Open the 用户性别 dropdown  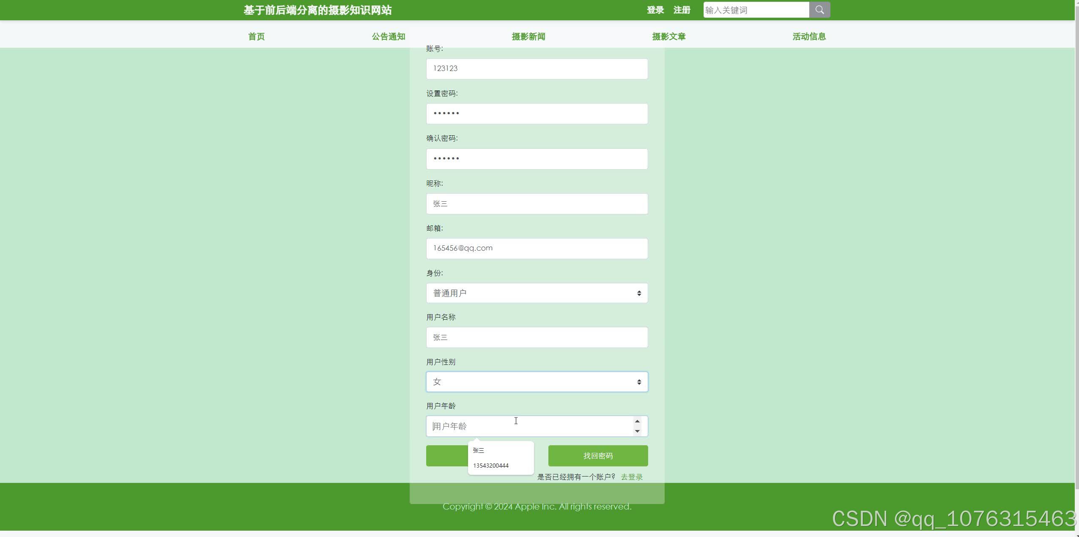click(536, 381)
